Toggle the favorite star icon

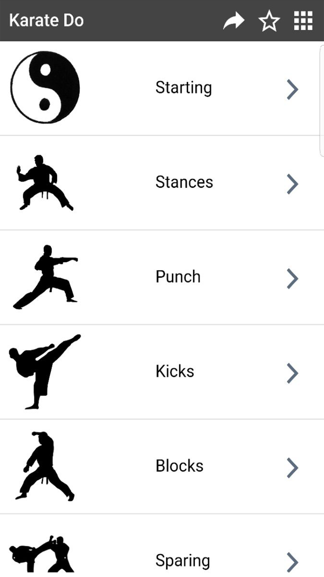(x=269, y=21)
